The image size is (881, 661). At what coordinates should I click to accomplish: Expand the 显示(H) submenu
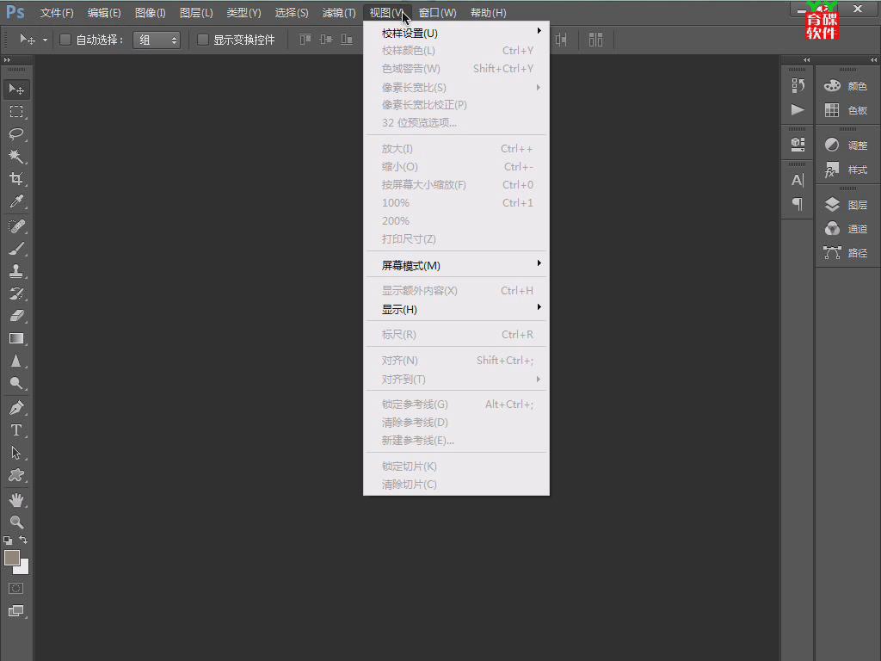point(456,309)
